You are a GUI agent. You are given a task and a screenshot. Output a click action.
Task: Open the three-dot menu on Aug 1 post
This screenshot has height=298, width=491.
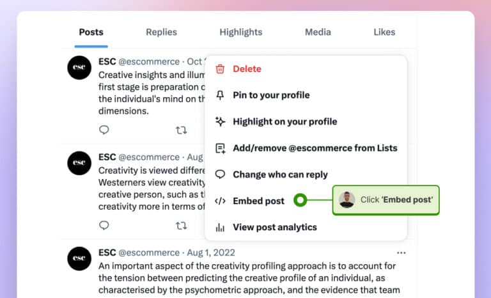click(401, 253)
